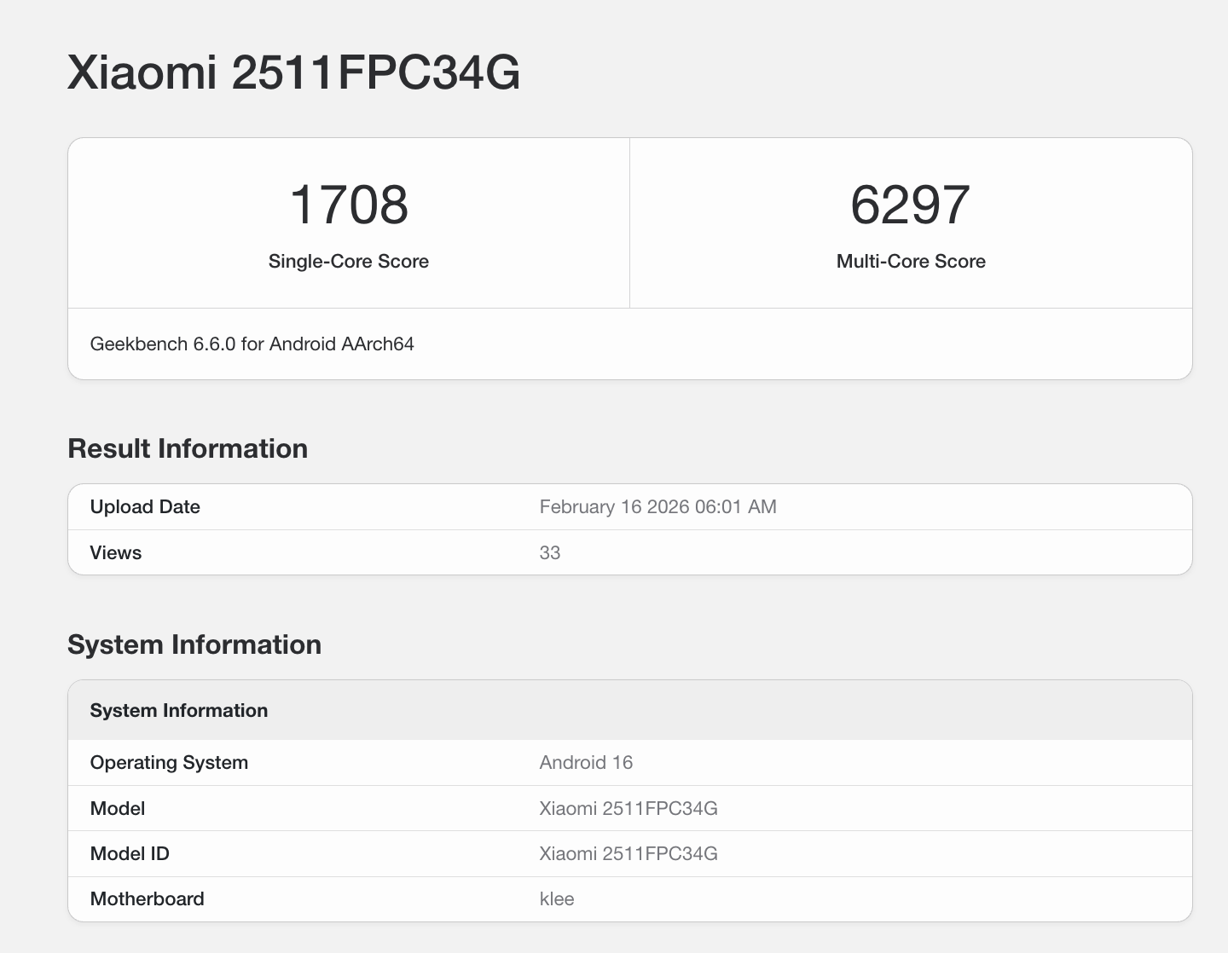The width and height of the screenshot is (1228, 953).
Task: Click the value in the Model ID row
Action: [x=628, y=854]
